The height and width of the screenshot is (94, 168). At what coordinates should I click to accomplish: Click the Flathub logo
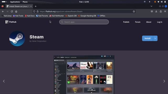11,22
